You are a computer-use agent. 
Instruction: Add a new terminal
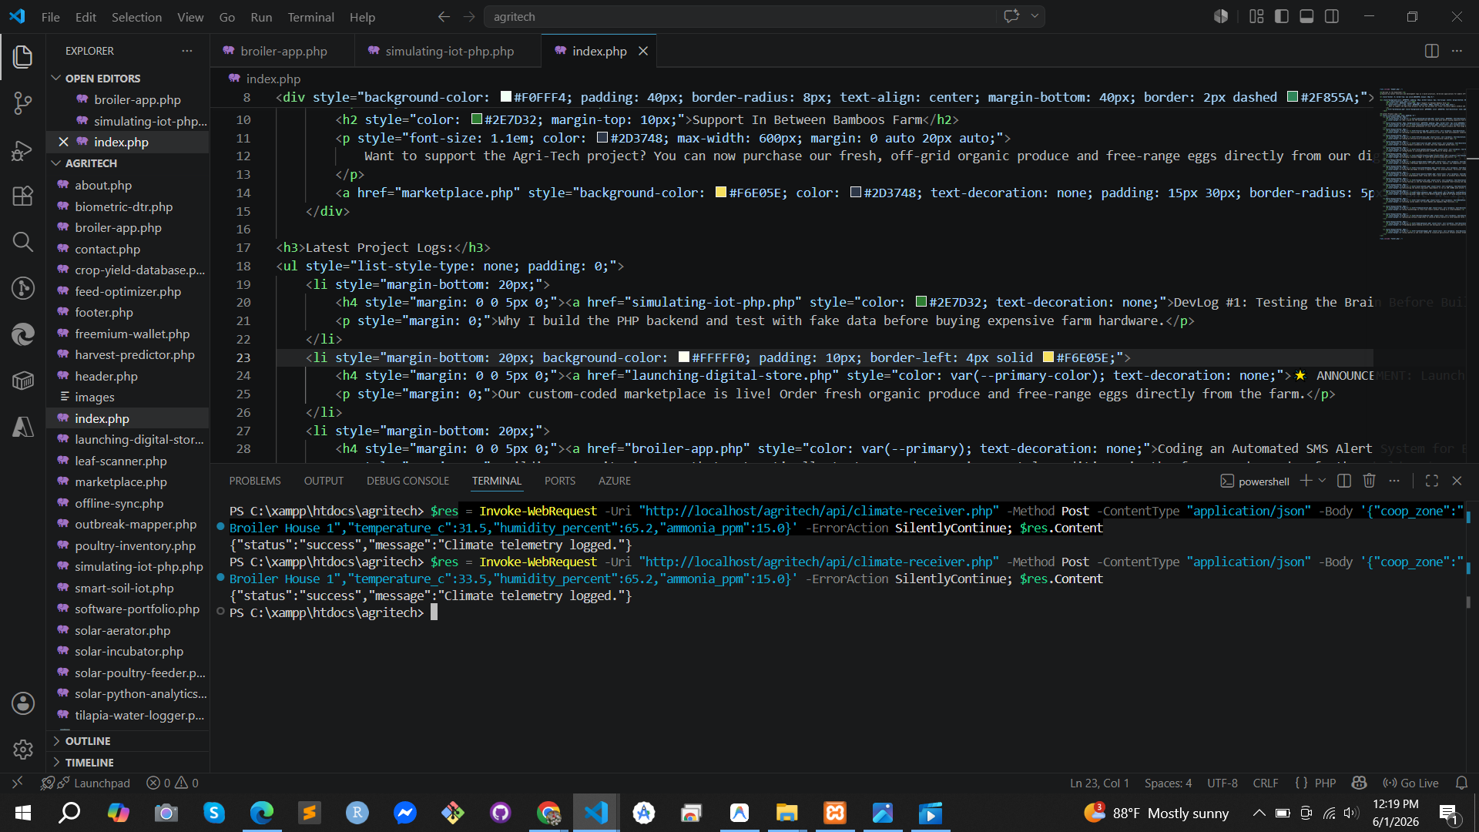pos(1306,481)
